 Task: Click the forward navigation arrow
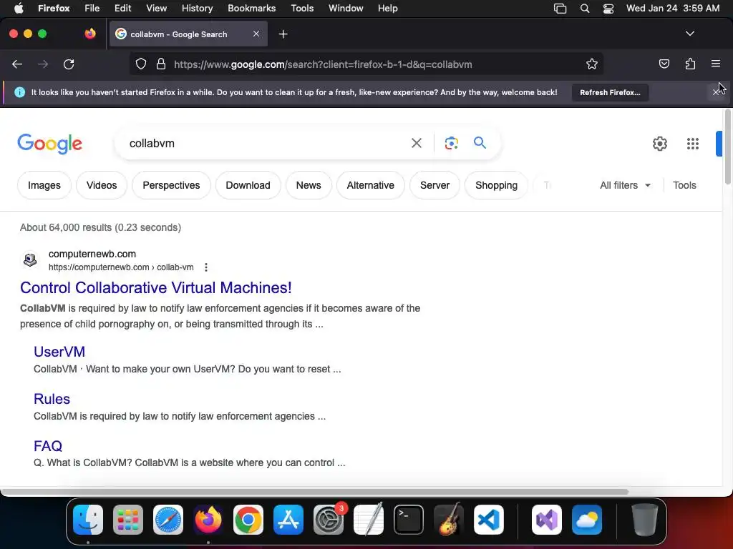pyautogui.click(x=43, y=64)
